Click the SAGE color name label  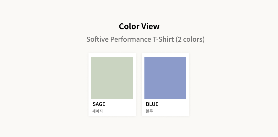pyautogui.click(x=99, y=104)
